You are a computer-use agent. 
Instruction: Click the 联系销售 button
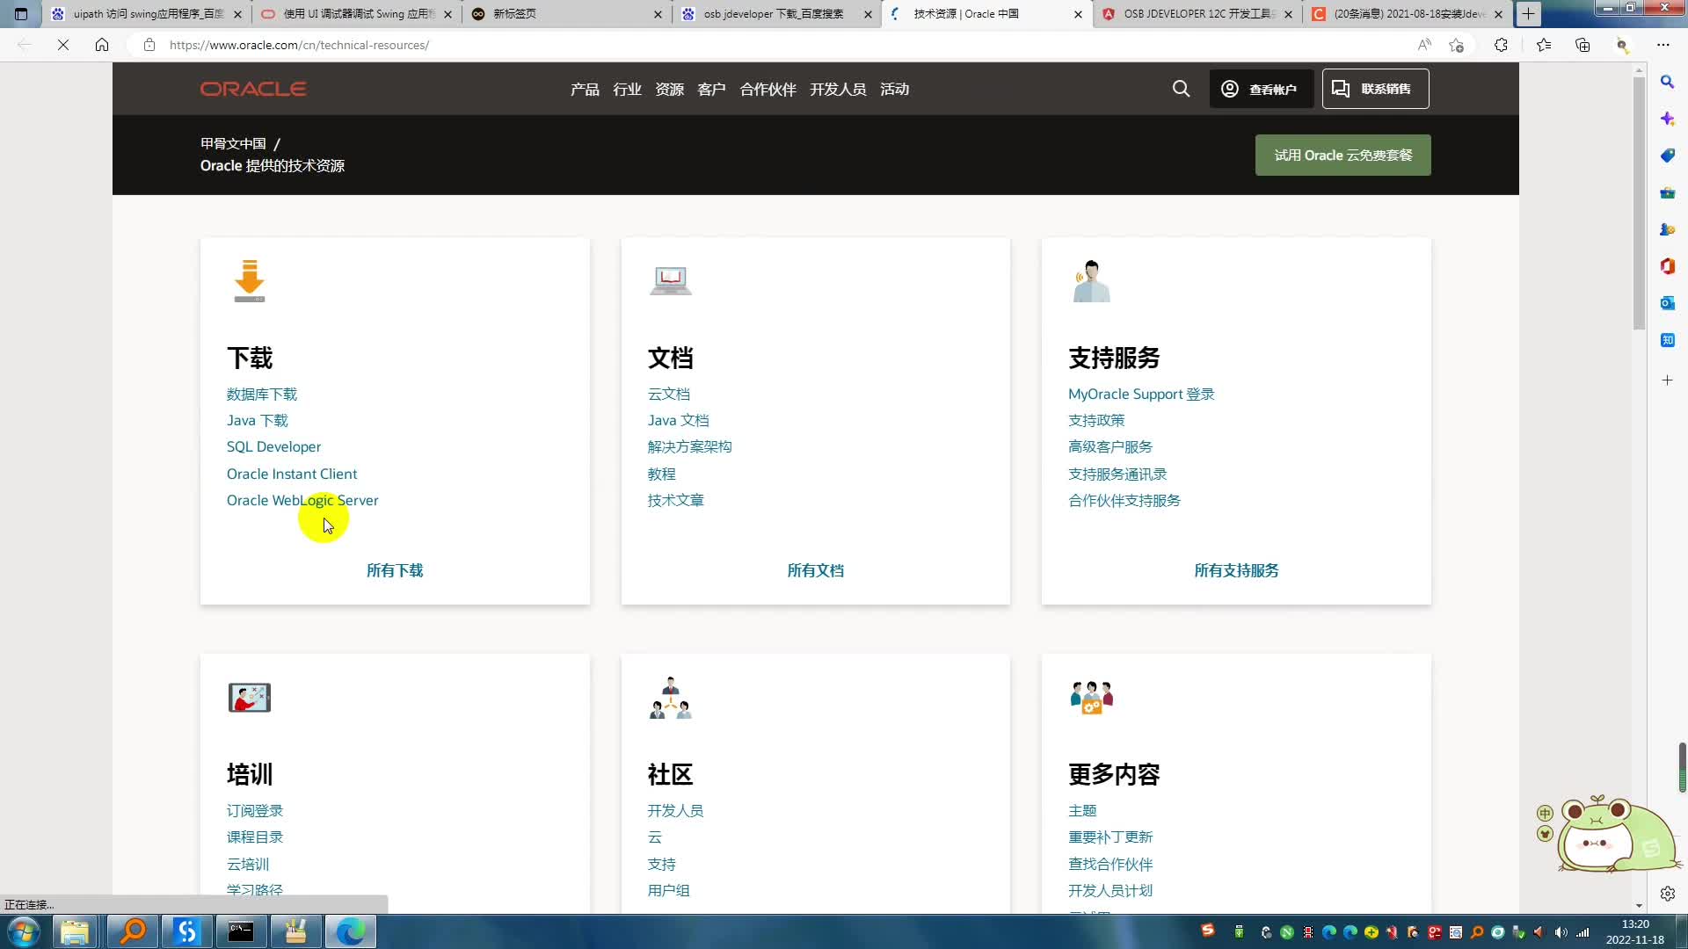pos(1375,89)
